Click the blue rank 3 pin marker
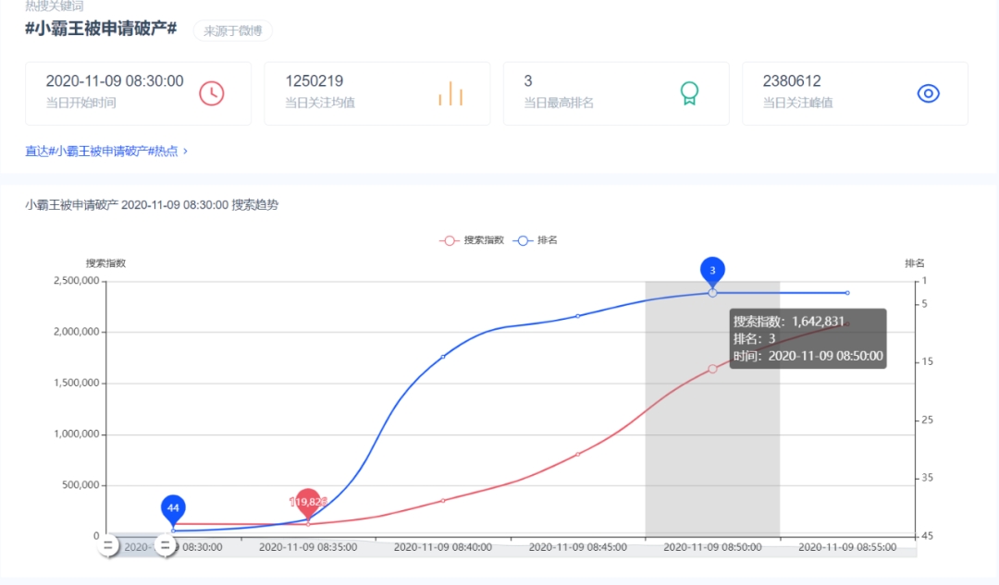 coord(712,271)
